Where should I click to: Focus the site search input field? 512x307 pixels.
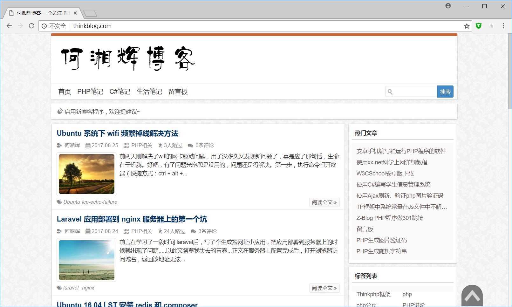412,92
